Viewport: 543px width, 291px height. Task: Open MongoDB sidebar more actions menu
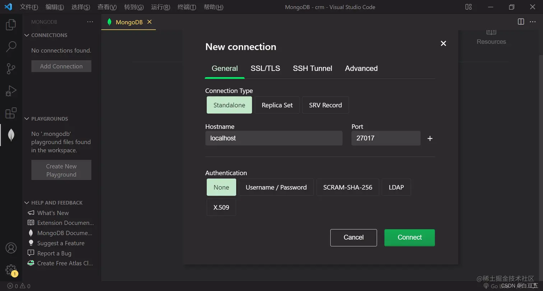pyautogui.click(x=90, y=22)
